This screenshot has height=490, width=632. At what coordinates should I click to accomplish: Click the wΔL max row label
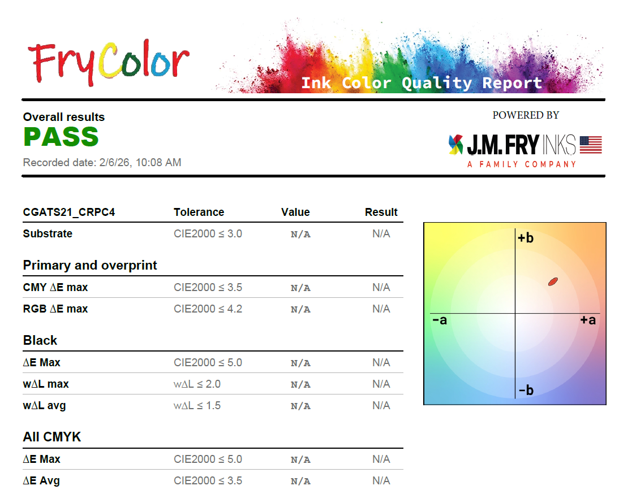45,384
